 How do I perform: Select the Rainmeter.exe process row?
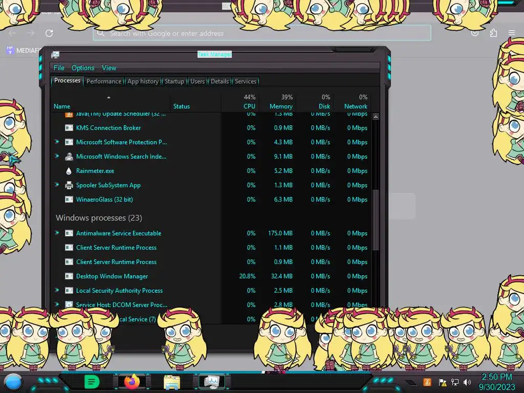[212, 171]
